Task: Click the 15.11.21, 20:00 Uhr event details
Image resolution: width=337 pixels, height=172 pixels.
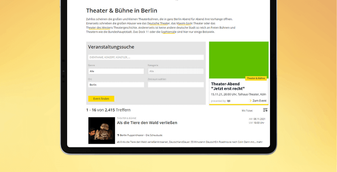Action: click(x=238, y=94)
